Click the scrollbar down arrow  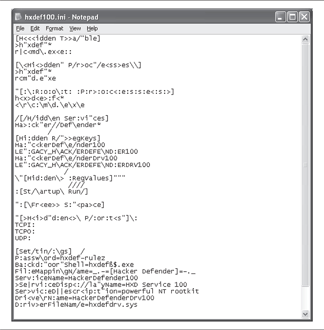click(305, 314)
